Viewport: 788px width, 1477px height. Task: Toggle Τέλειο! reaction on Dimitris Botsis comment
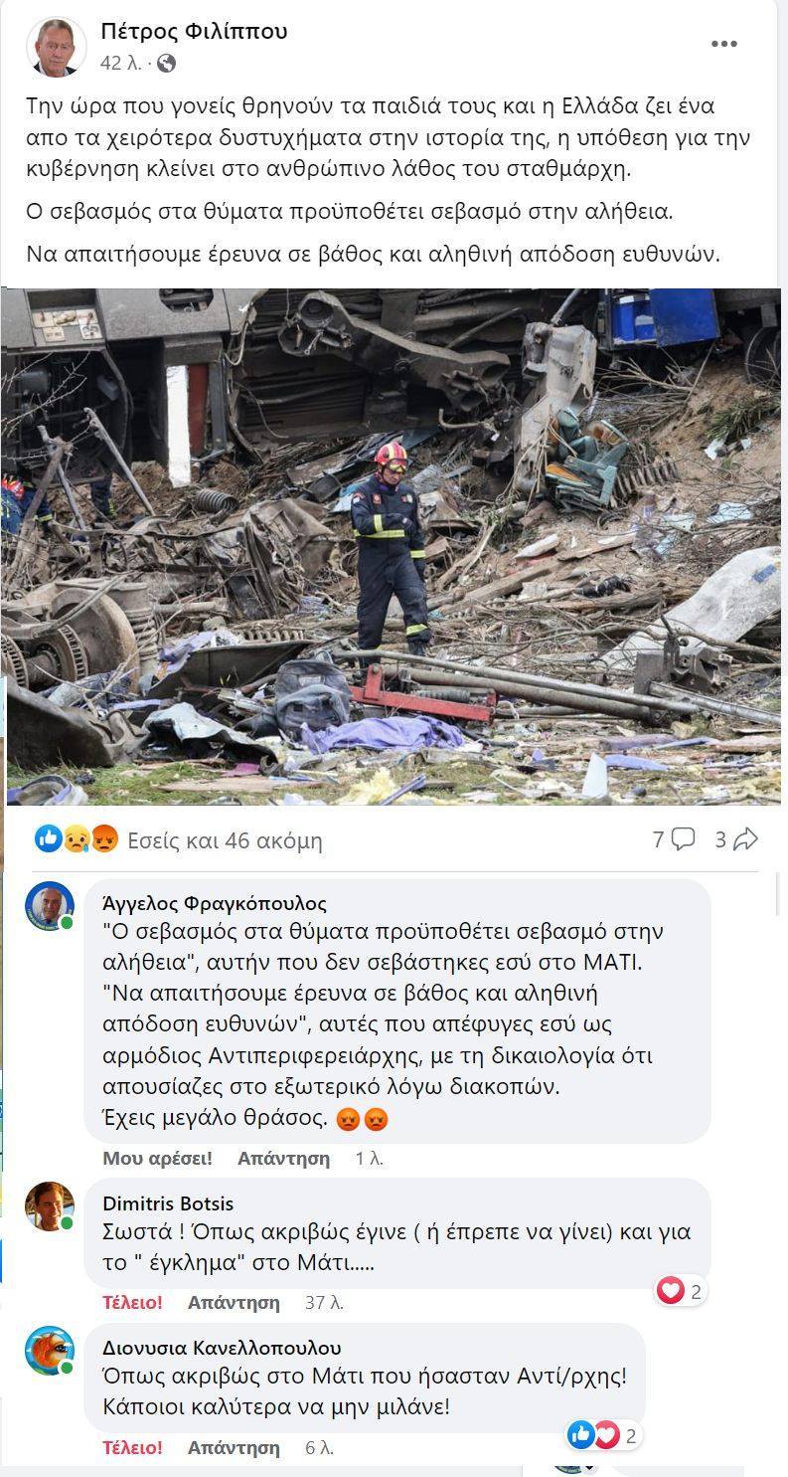pyautogui.click(x=132, y=1302)
